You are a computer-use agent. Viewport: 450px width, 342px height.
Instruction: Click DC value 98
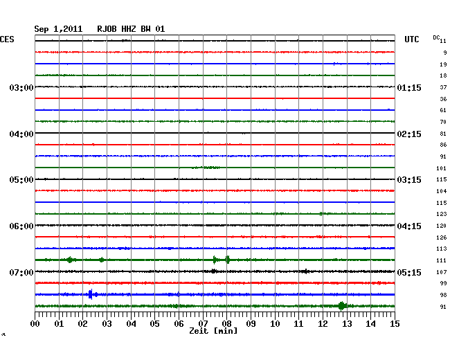pos(443,295)
